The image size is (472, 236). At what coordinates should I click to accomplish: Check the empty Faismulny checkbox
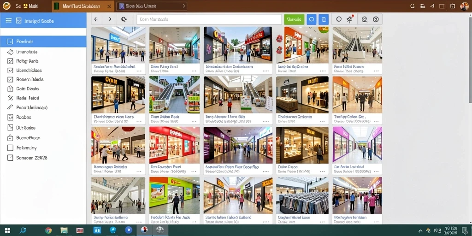pos(10,148)
